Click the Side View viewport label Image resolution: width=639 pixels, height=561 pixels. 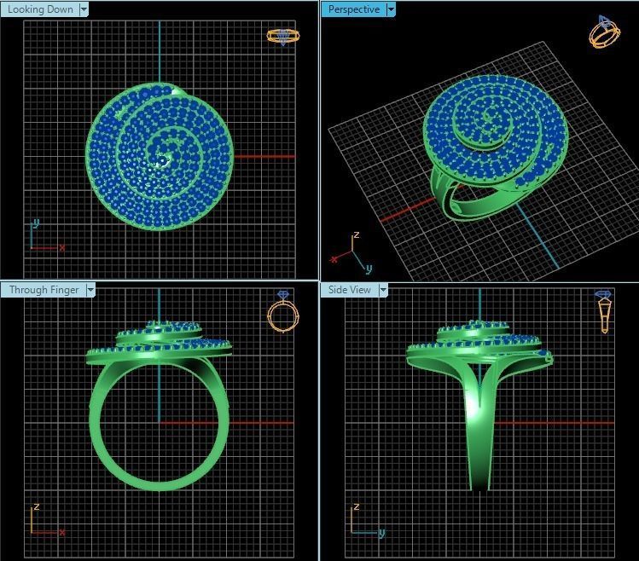point(350,290)
